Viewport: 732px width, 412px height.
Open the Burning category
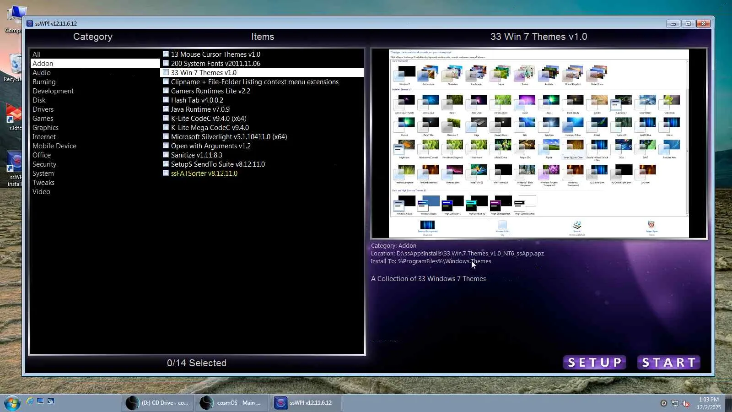pos(95,81)
